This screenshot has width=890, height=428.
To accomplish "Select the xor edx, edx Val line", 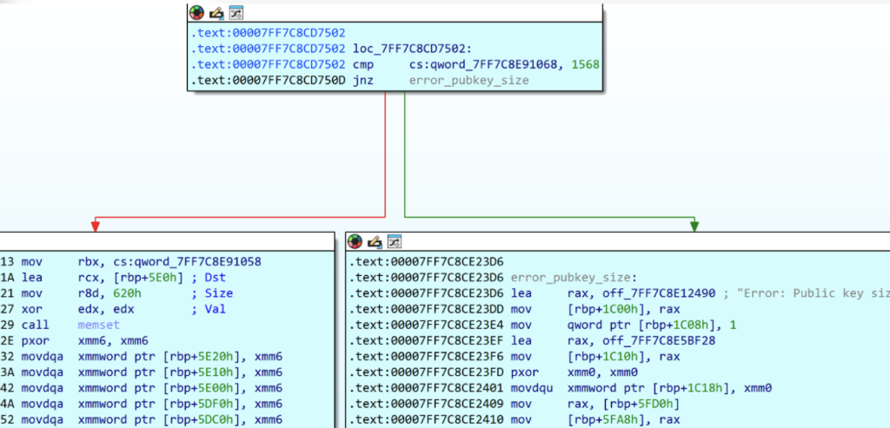I will [x=112, y=309].
